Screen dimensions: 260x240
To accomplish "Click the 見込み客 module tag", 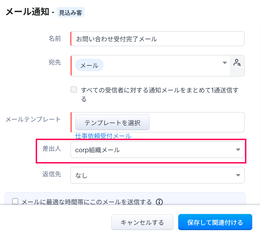I will tap(71, 13).
